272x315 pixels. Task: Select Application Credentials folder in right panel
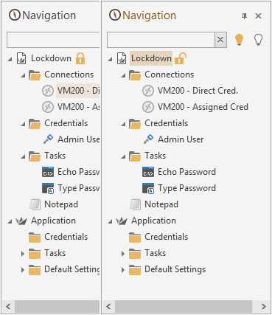tap(166, 237)
